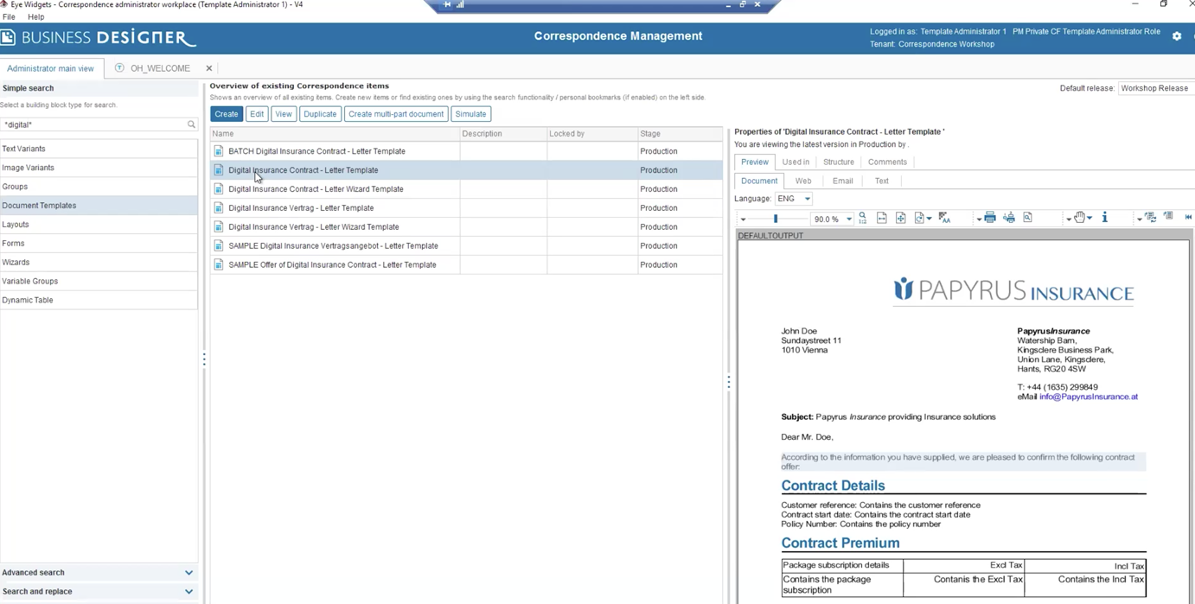
Task: Open the Language dropdown set to ENG
Action: (793, 198)
